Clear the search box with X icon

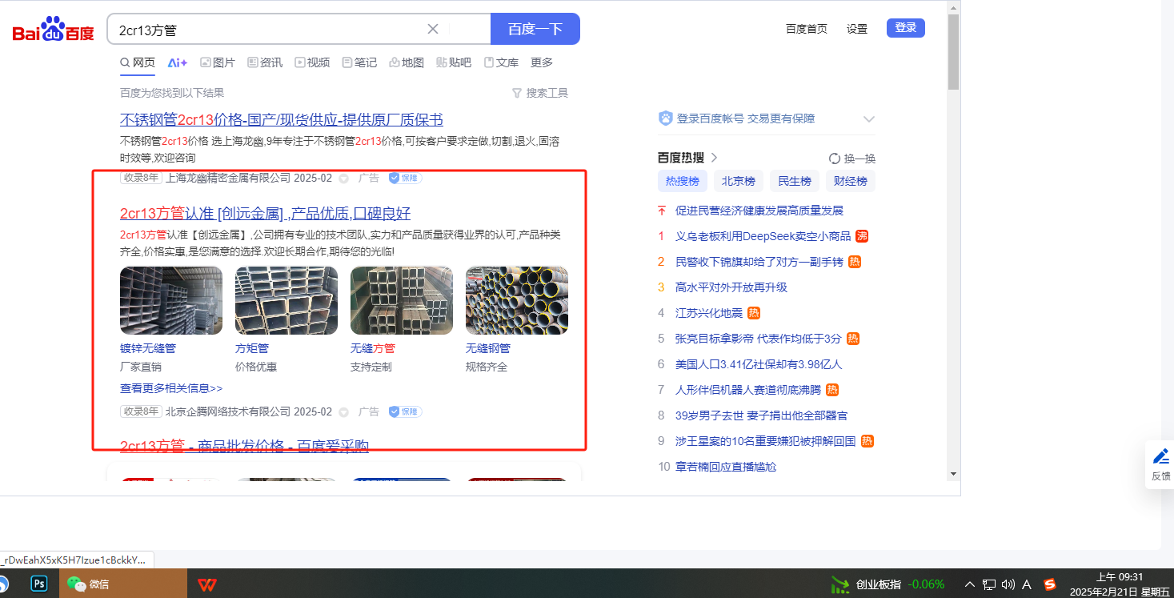point(433,30)
